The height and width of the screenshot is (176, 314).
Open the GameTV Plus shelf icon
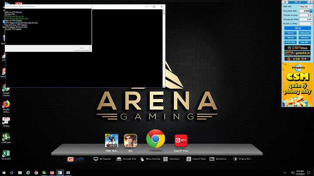click(181, 140)
